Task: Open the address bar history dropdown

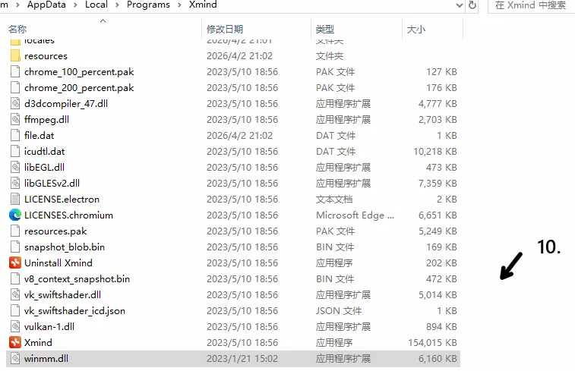Action: pyautogui.click(x=459, y=5)
